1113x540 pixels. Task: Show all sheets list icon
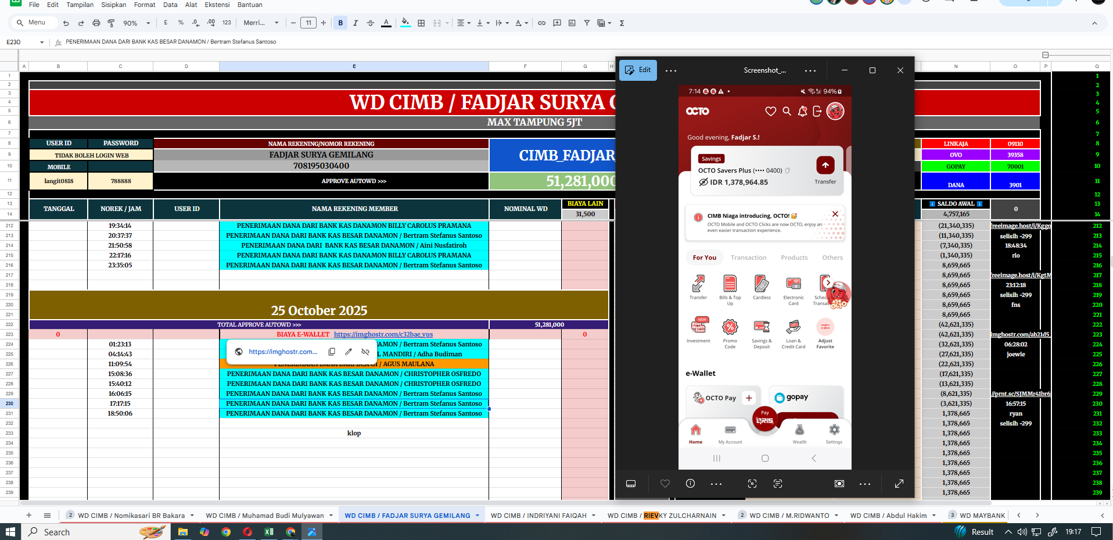tap(47, 515)
